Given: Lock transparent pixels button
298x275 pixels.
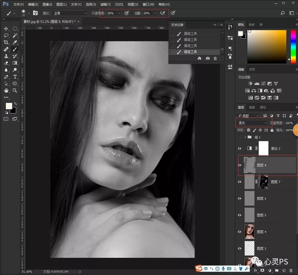Looking at the screenshot, I should coord(248,130).
